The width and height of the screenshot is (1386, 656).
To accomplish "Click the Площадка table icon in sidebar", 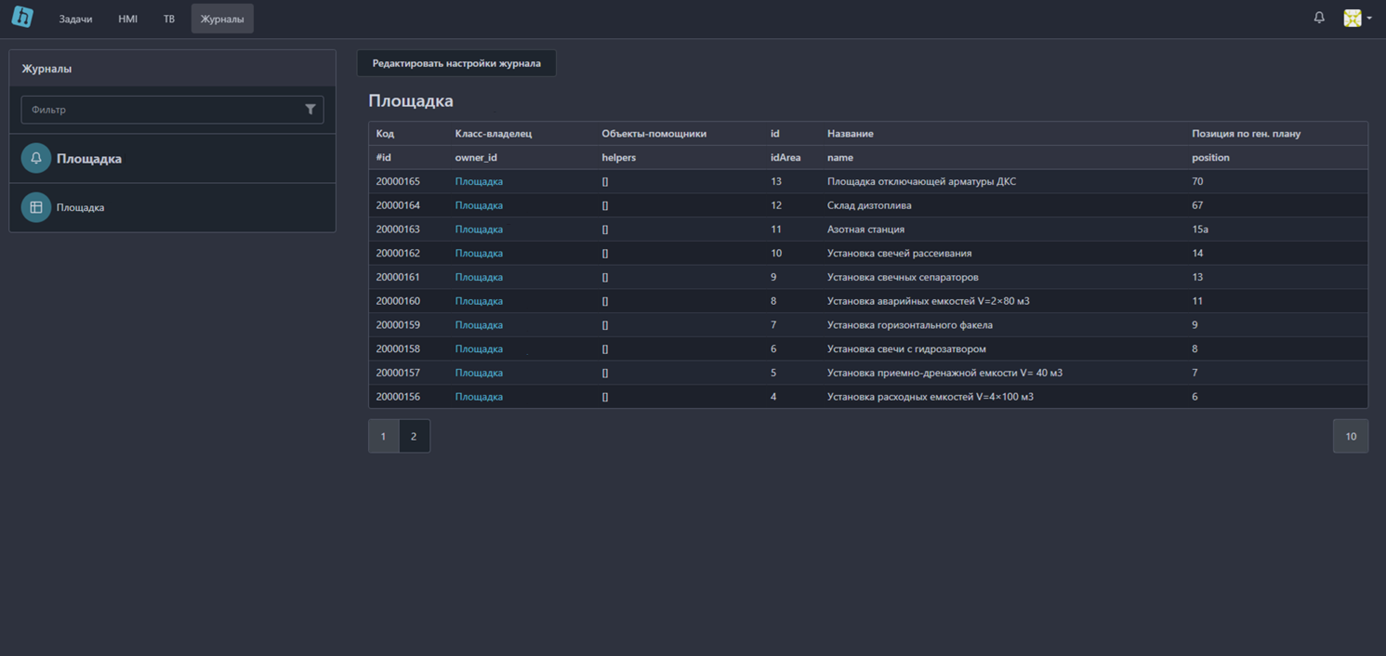I will 35,207.
